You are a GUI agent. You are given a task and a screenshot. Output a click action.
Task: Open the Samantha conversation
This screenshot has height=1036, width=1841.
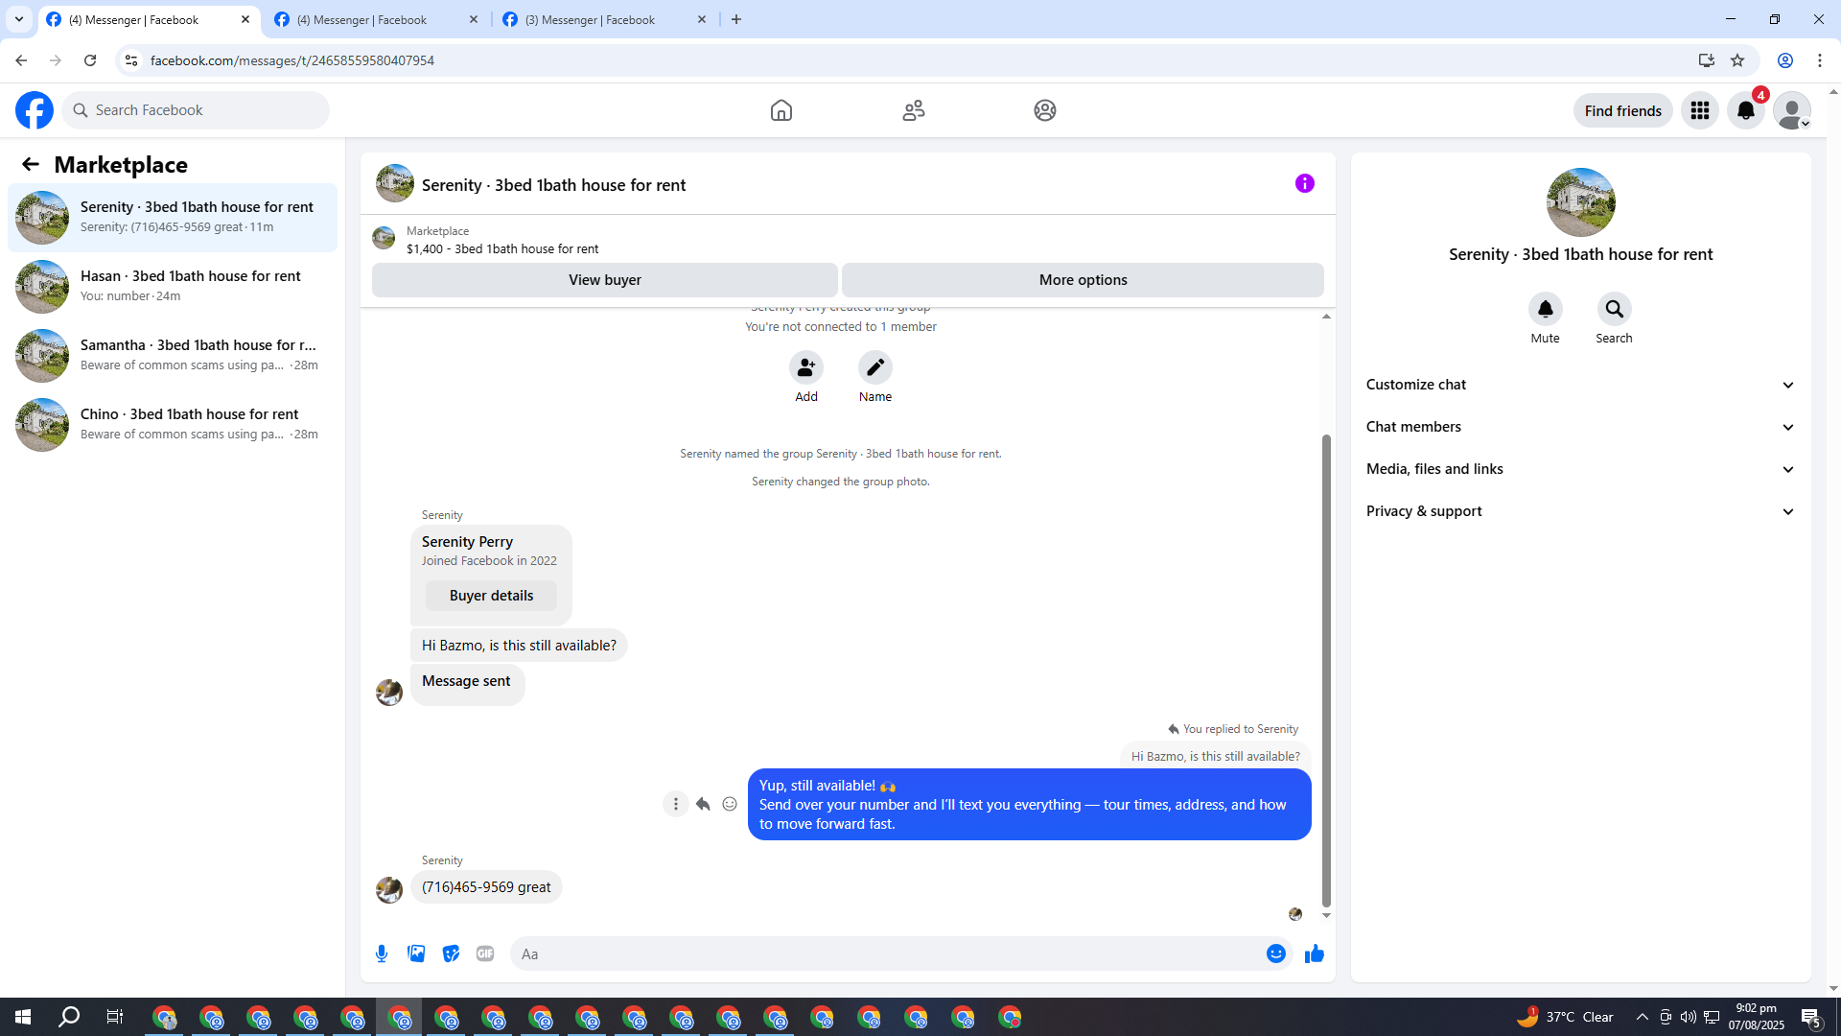pos(173,355)
